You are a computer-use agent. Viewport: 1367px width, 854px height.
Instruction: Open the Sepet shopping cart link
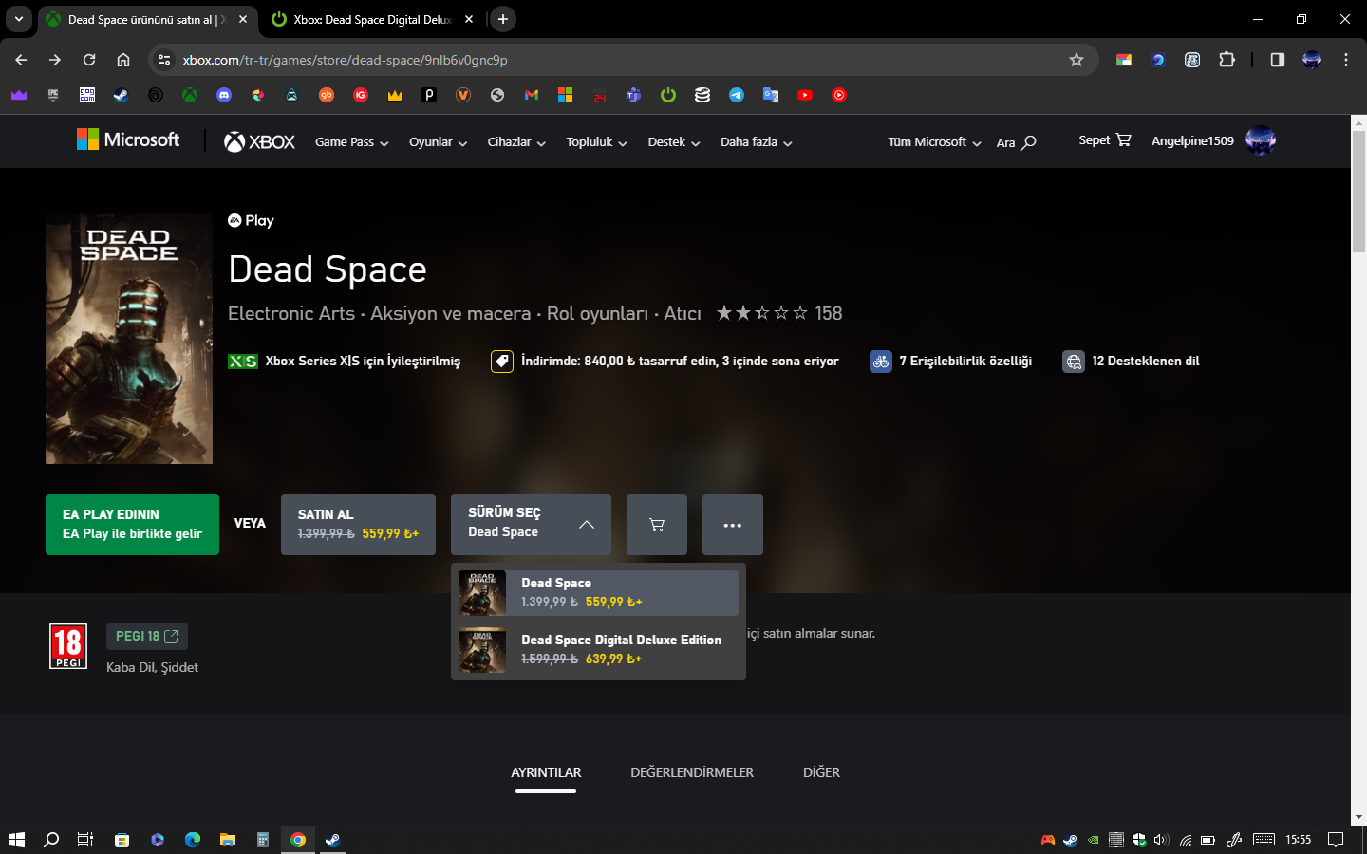(x=1105, y=140)
